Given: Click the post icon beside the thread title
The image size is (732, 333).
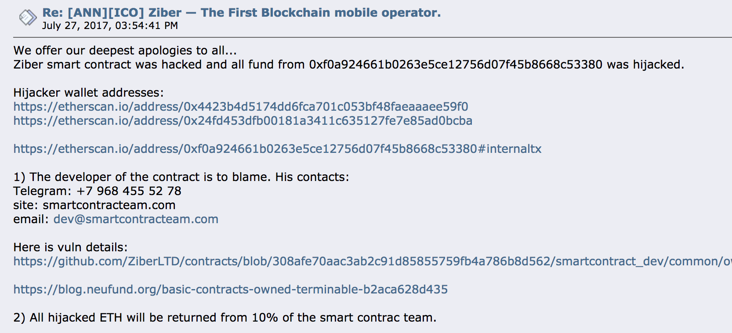Looking at the screenshot, I should (28, 18).
